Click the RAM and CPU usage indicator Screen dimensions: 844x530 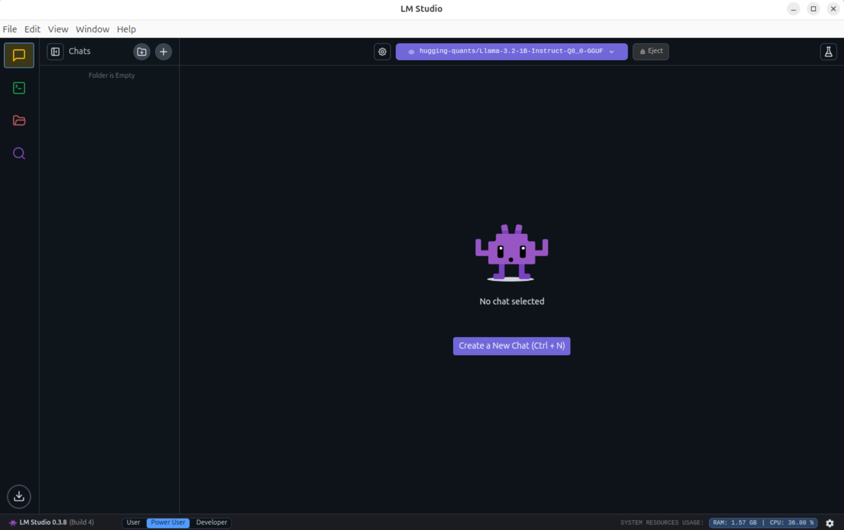[x=763, y=523]
